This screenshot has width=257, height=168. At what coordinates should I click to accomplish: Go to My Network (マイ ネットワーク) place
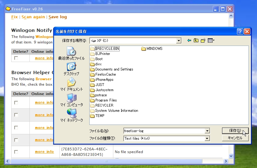[71, 115]
